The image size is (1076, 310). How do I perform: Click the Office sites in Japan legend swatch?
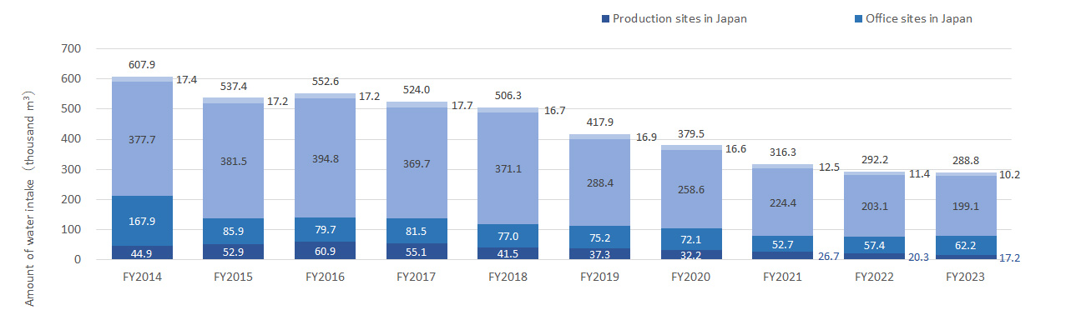(859, 18)
